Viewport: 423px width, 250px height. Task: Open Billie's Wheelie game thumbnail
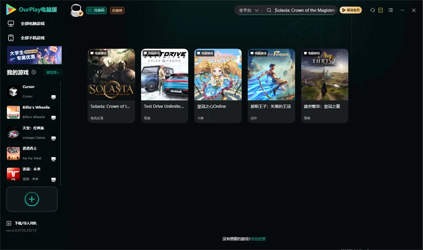(13, 112)
